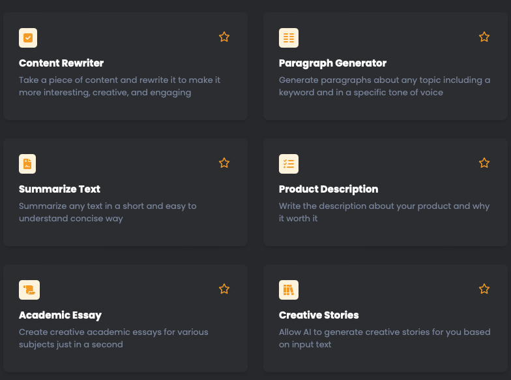This screenshot has width=511, height=380.
Task: Click the Summarize Text document icon
Action: pyautogui.click(x=27, y=164)
